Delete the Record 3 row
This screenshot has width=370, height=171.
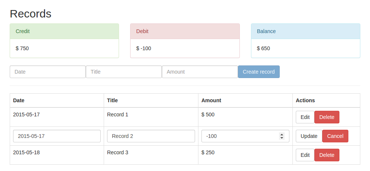coord(327,155)
